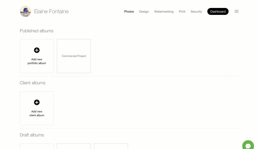Open the Commercial Project album
Image resolution: width=258 pixels, height=149 pixels.
click(74, 56)
